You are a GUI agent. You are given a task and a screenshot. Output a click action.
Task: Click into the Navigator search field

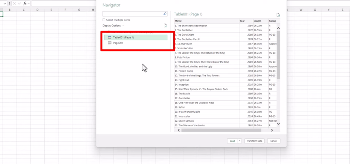[x=132, y=14]
